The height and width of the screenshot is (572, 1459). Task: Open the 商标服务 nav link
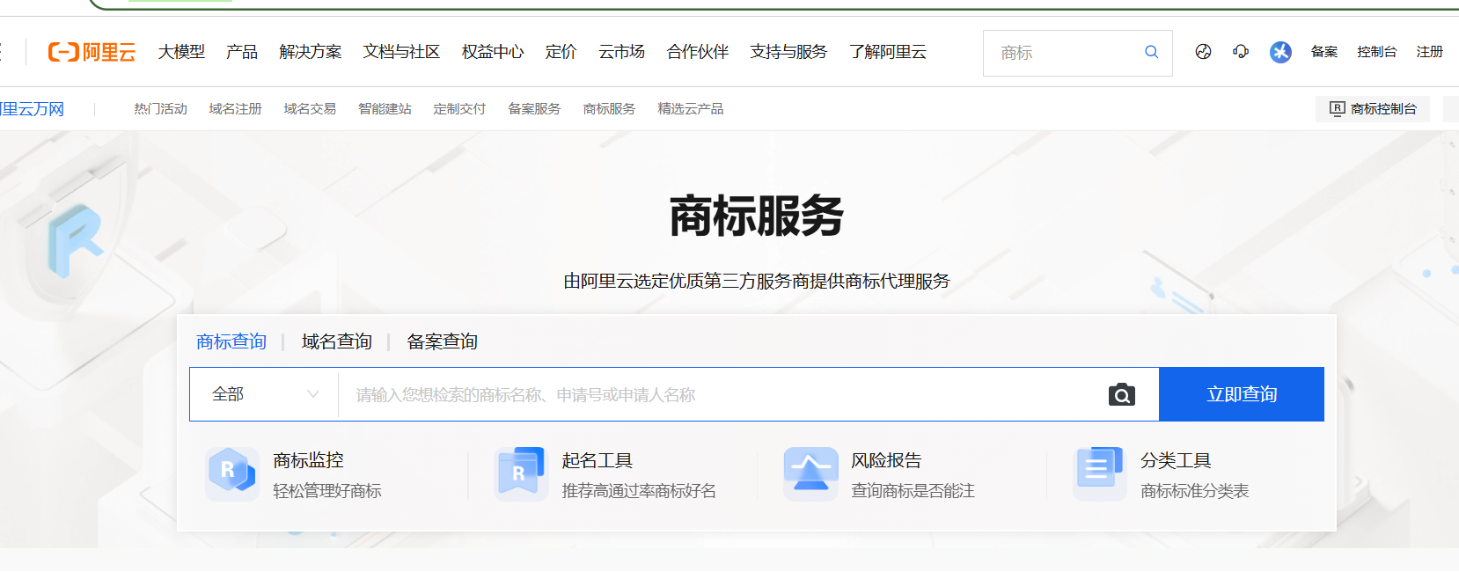[609, 109]
